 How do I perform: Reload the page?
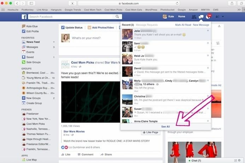[x=177, y=3]
